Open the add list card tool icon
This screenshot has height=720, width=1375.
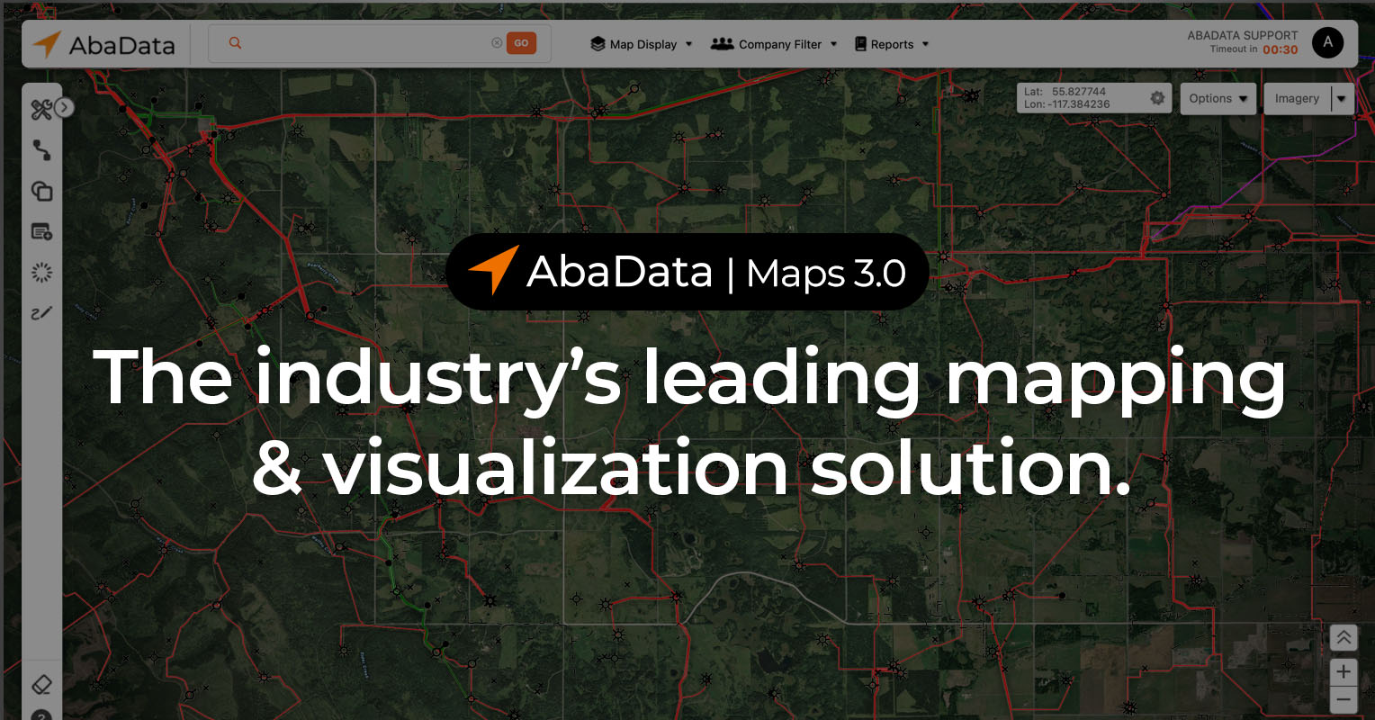coord(41,232)
